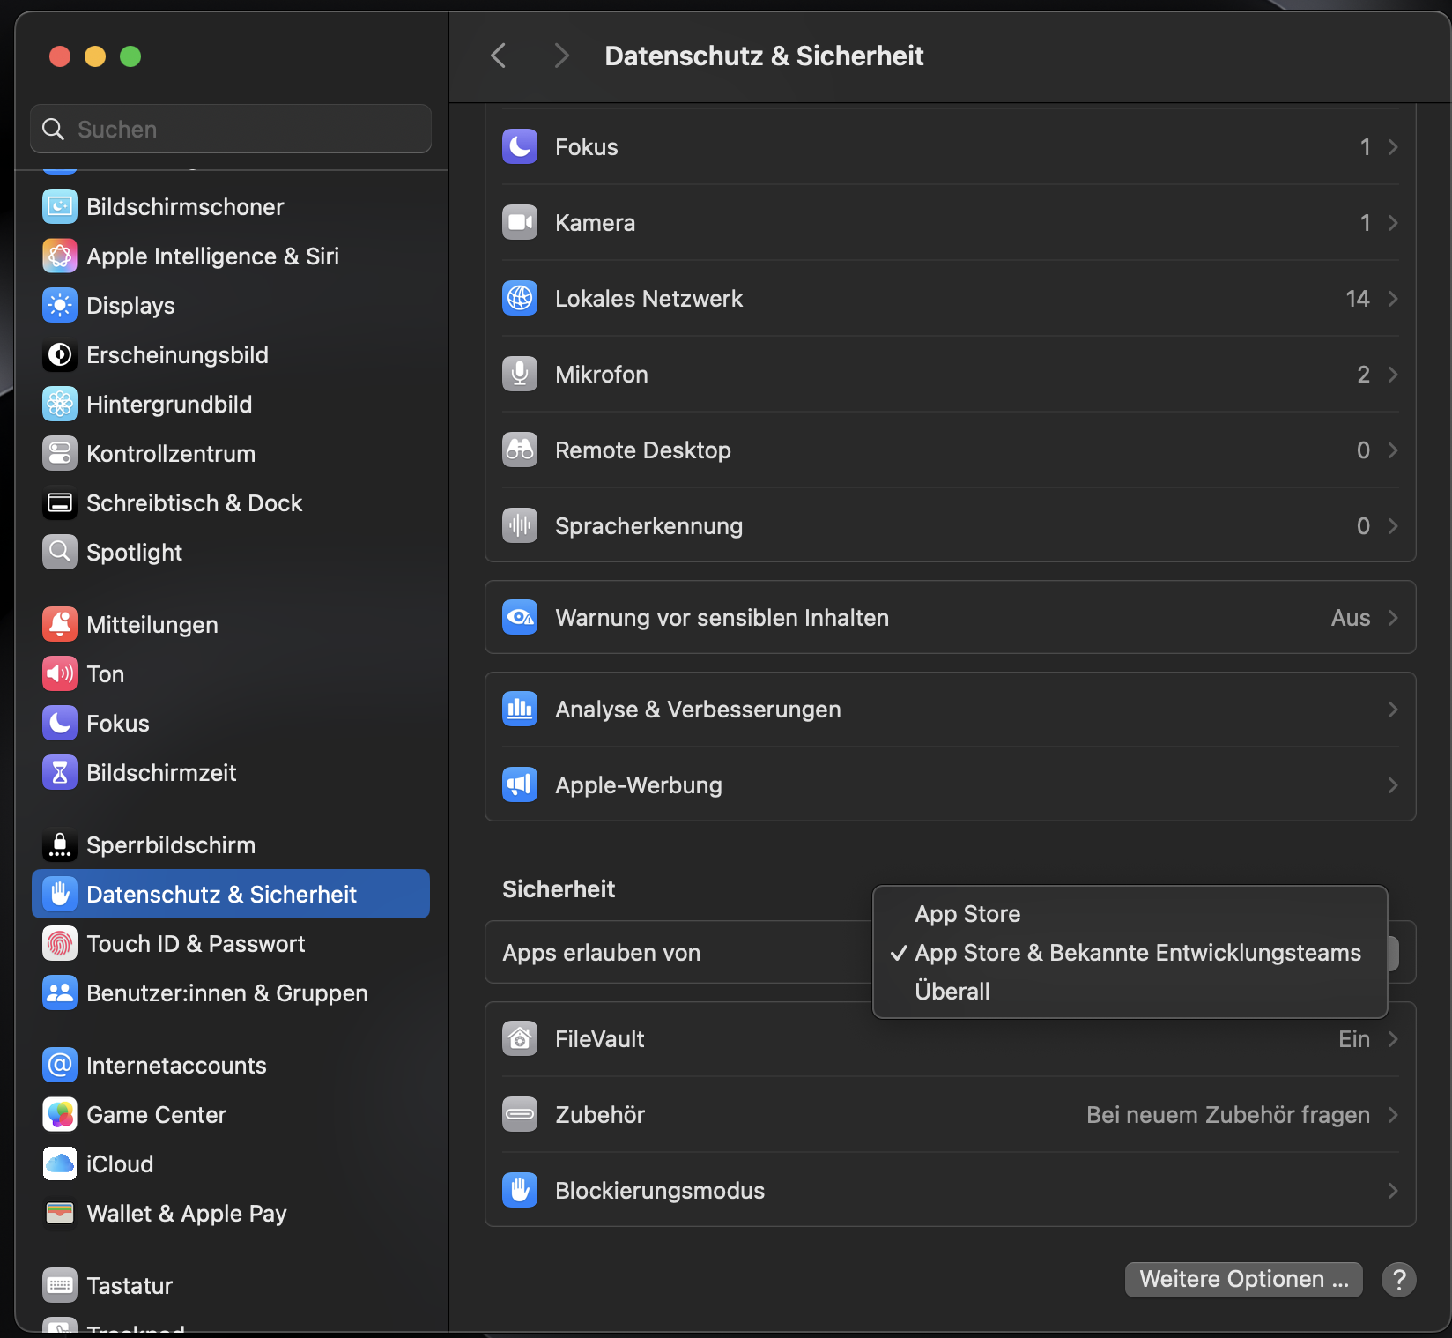This screenshot has height=1338, width=1452.
Task: Click the FileVault house-lock icon
Action: pos(520,1038)
